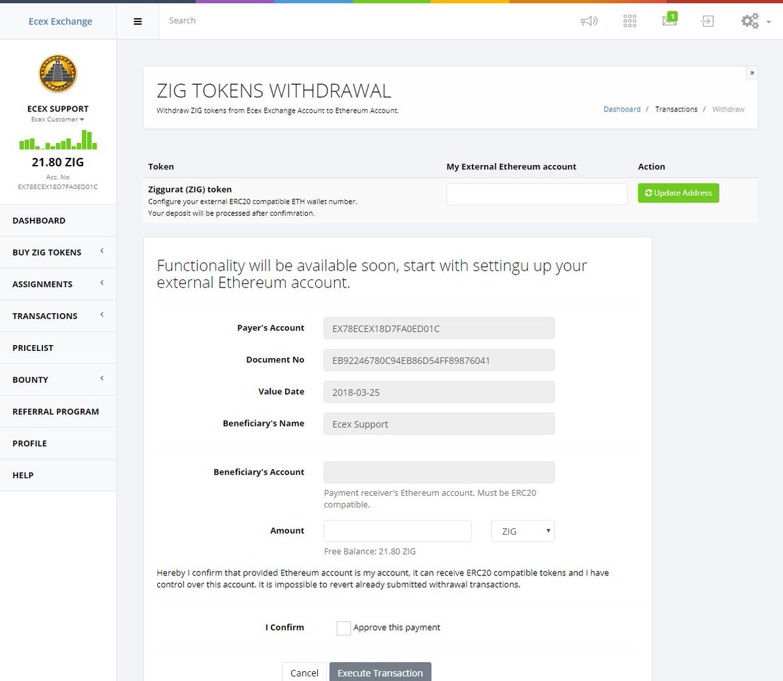The height and width of the screenshot is (681, 783).
Task: Click the Document No field
Action: [439, 360]
